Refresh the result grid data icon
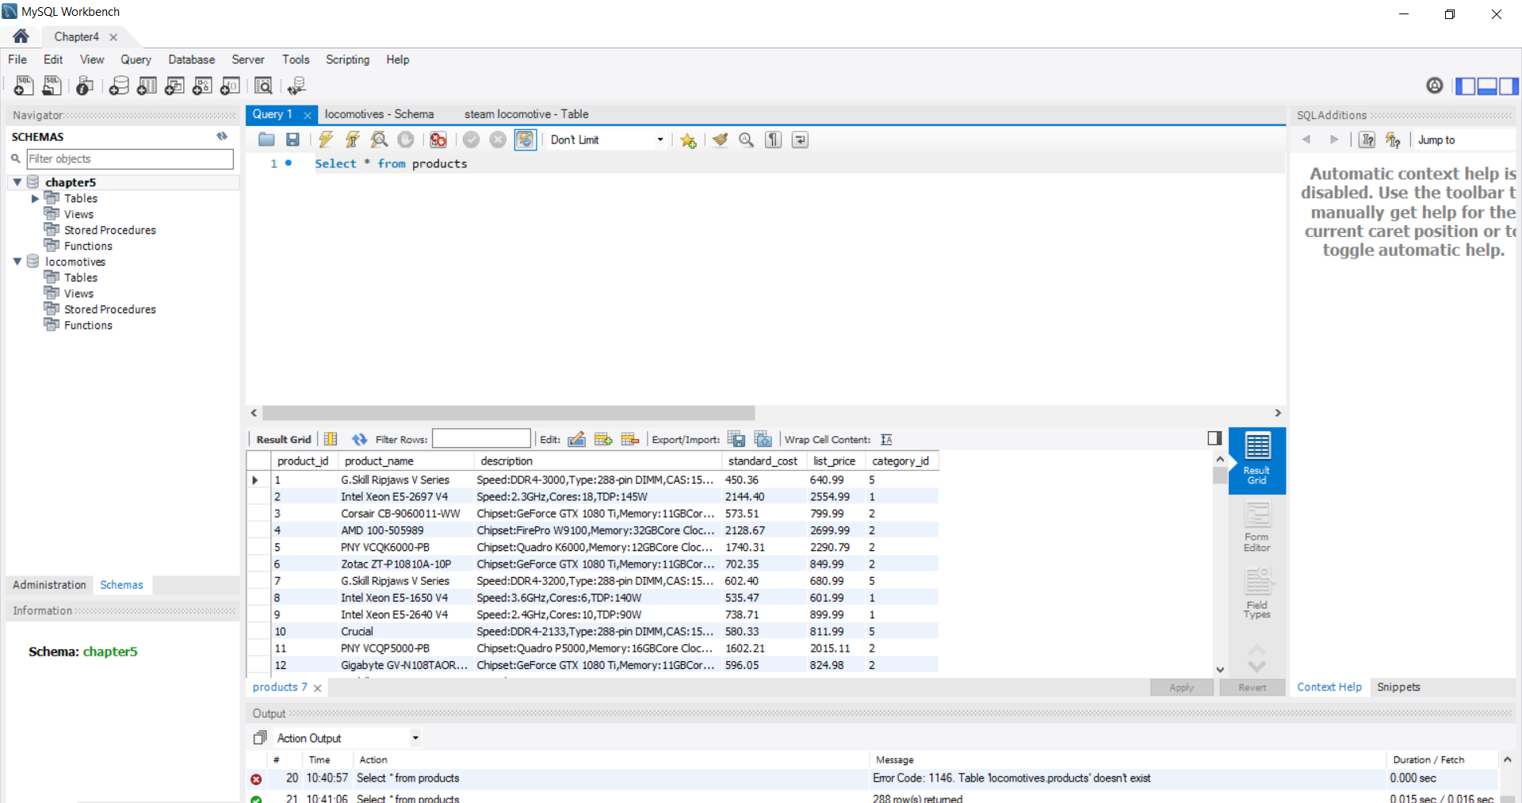The width and height of the screenshot is (1522, 803). point(359,439)
